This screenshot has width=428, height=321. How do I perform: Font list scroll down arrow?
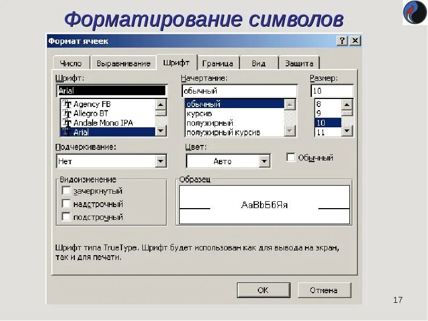[161, 131]
